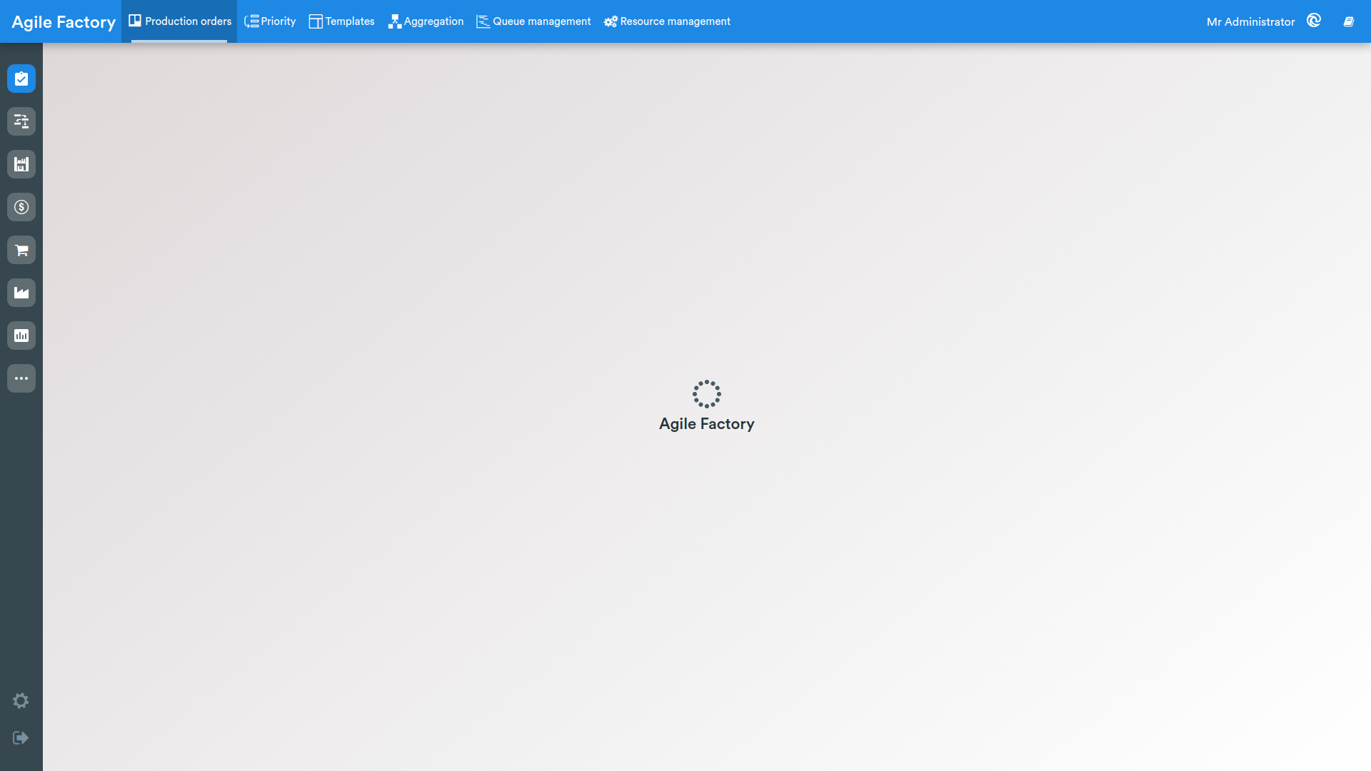Image resolution: width=1371 pixels, height=771 pixels.
Task: Open the shopping cart sidebar icon
Action: [x=21, y=250]
